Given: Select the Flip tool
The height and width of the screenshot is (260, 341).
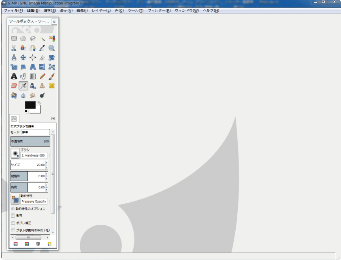Looking at the screenshot, I should 42,67.
